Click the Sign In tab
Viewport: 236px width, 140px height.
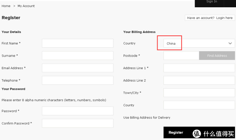pos(212,2)
